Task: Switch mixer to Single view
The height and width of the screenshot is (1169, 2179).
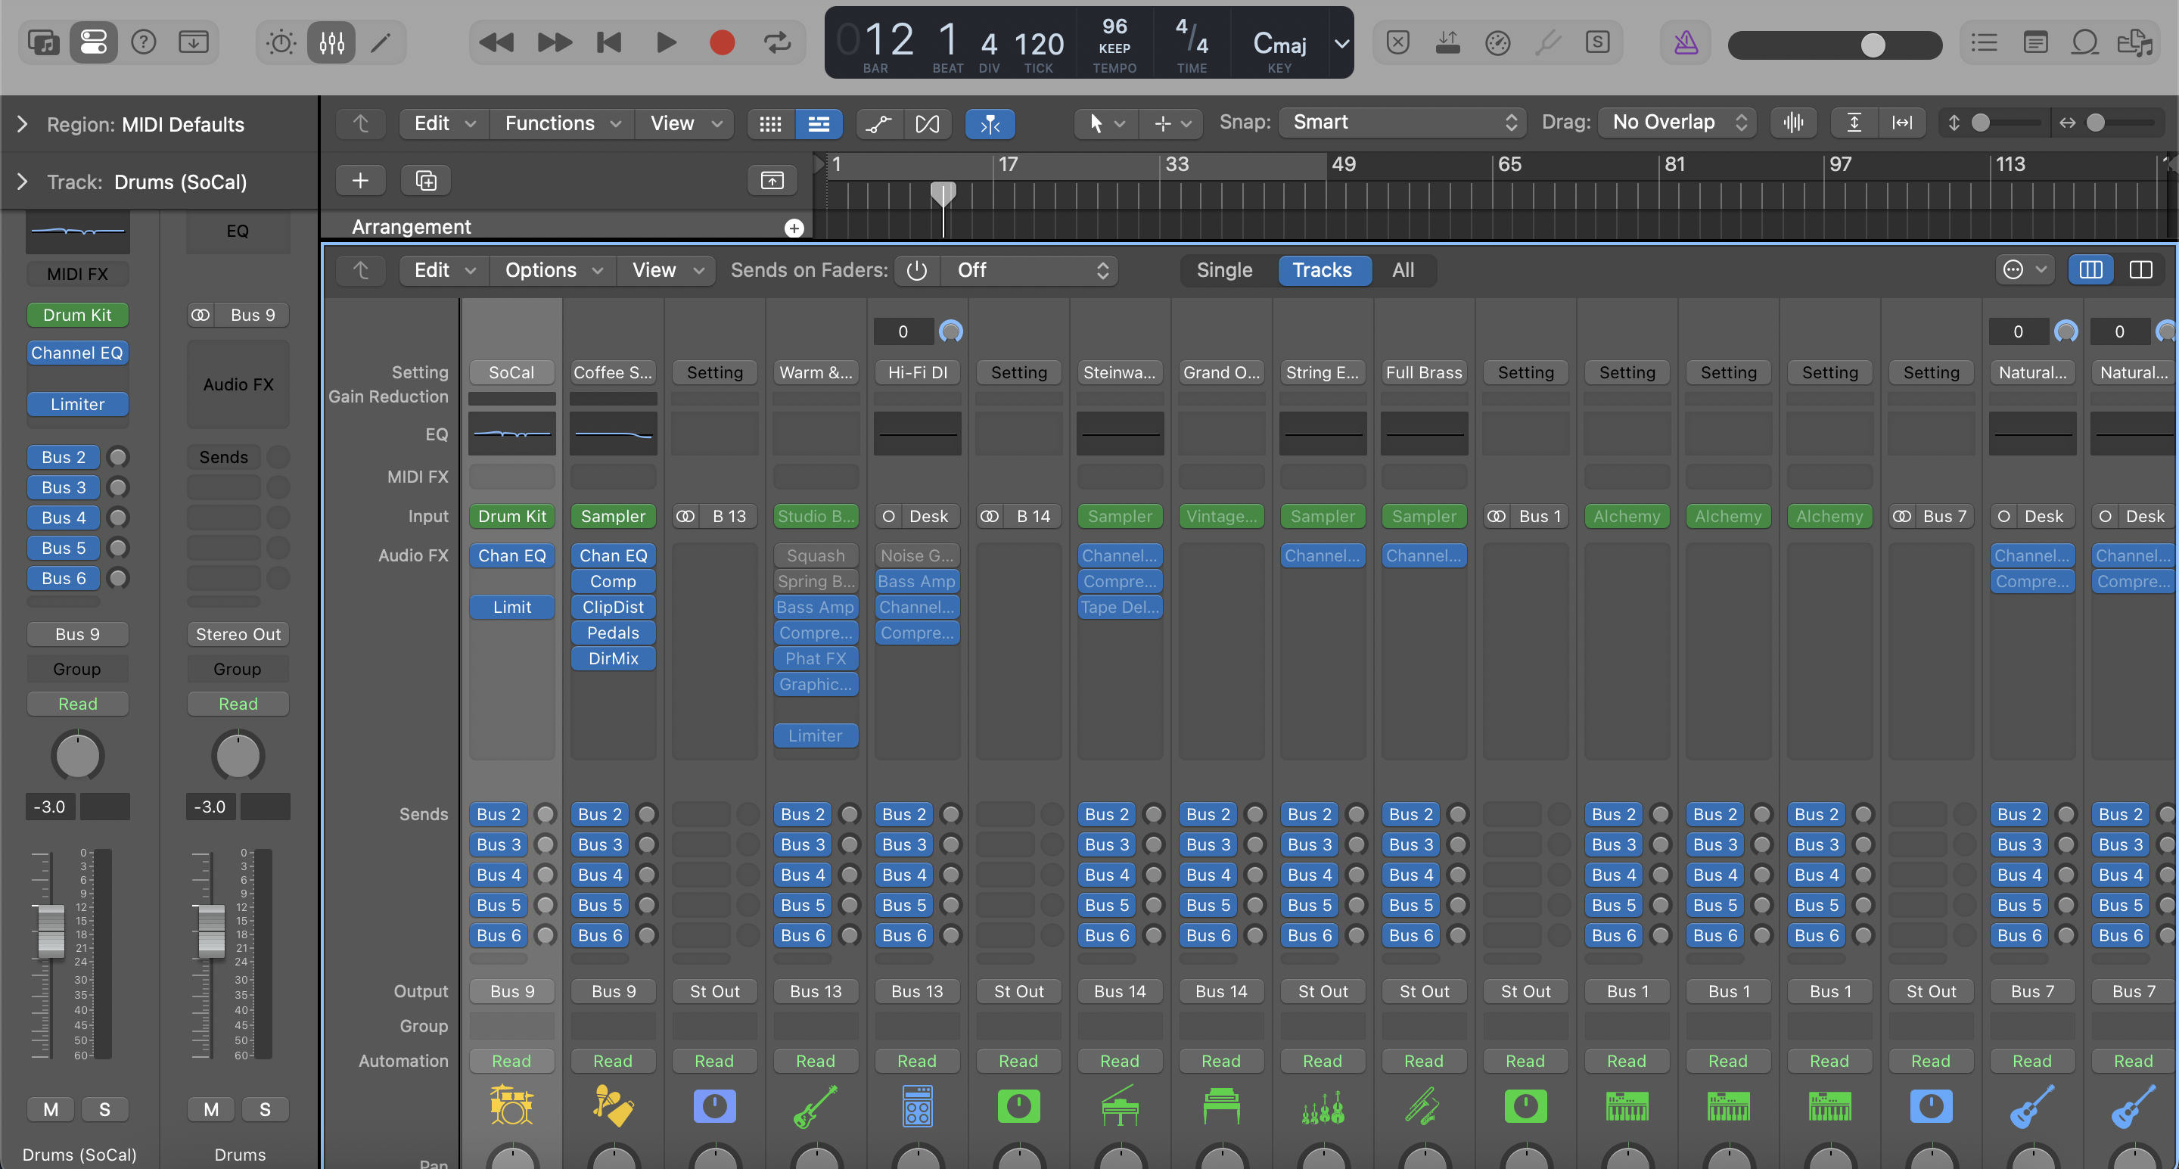Action: pos(1224,271)
